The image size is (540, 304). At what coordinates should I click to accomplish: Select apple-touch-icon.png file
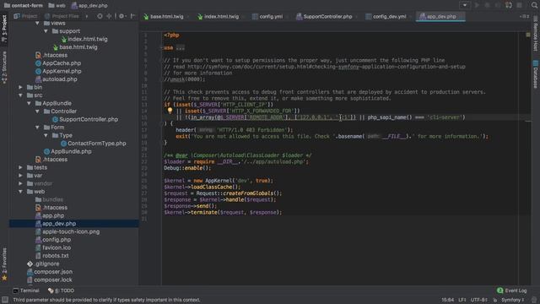[71, 231]
